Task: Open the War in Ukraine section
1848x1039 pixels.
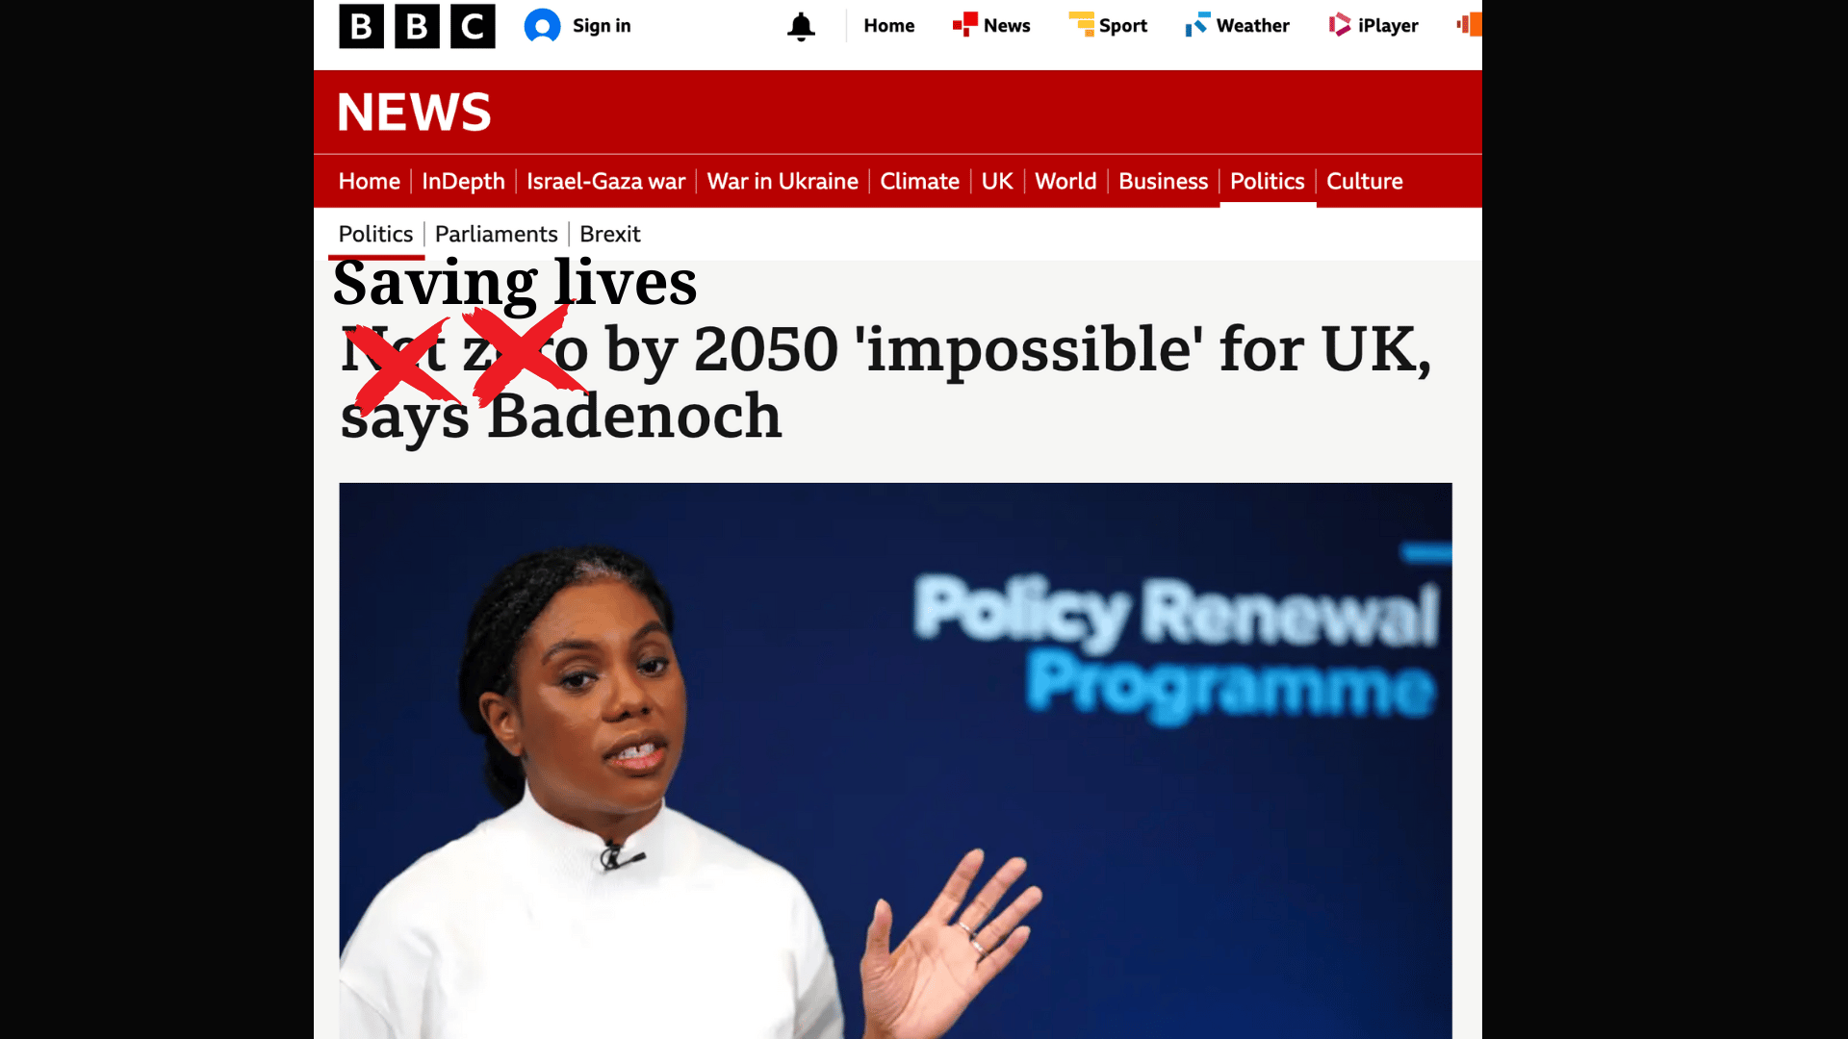Action: (783, 181)
